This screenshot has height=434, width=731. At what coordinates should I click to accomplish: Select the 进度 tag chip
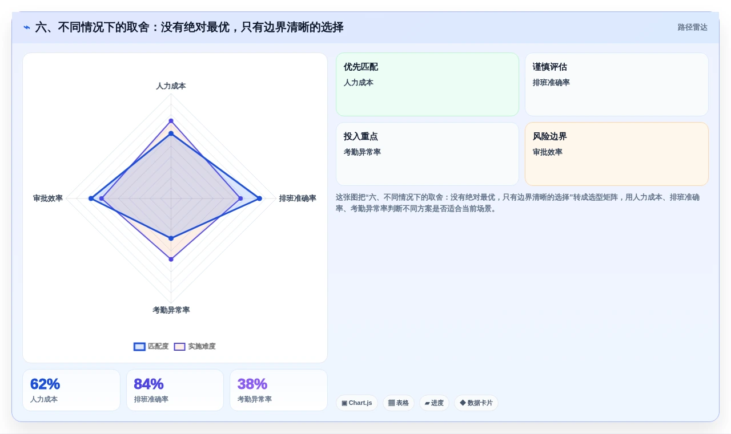[x=434, y=403]
